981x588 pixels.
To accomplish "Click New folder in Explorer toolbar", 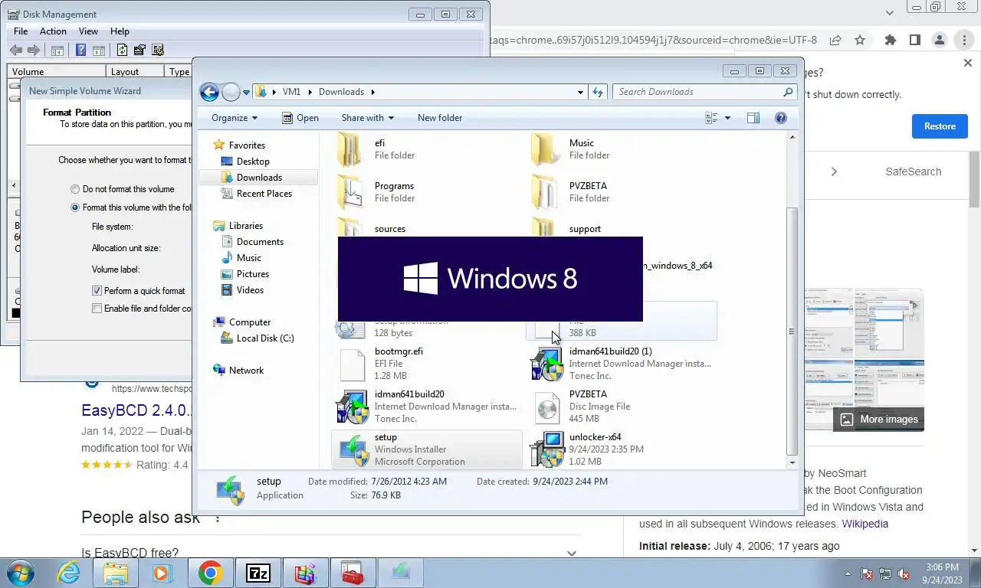I will (440, 118).
